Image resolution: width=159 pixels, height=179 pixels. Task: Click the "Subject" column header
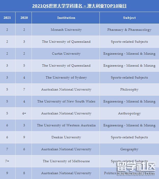tap(129, 18)
